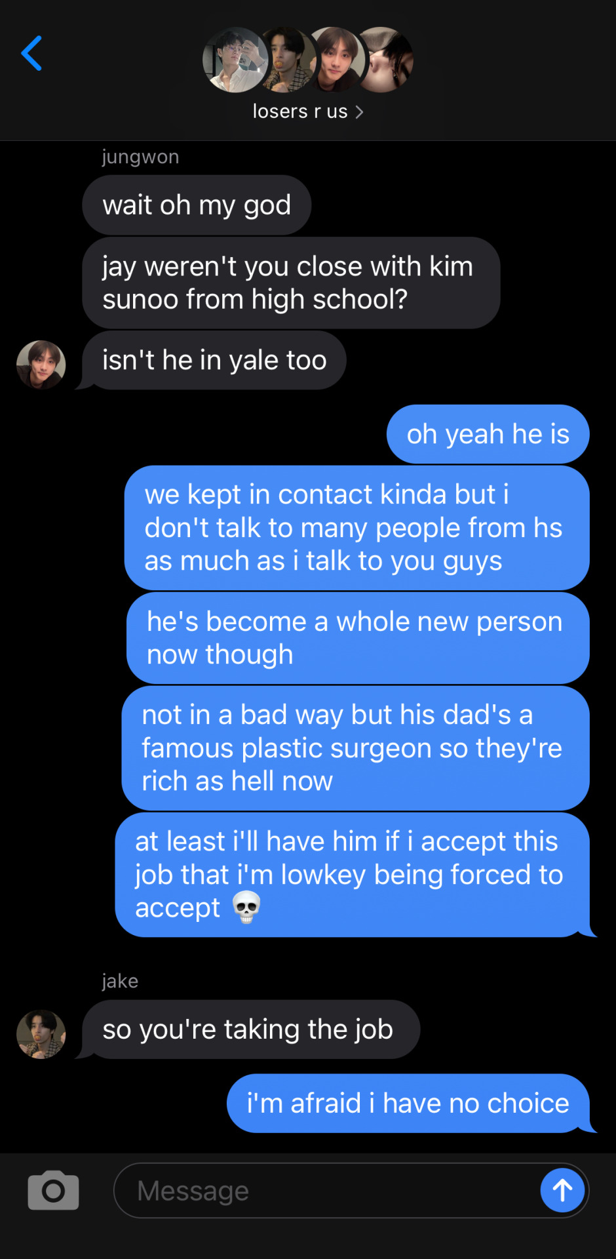Expand group details chevron next to losers r us

point(359,112)
